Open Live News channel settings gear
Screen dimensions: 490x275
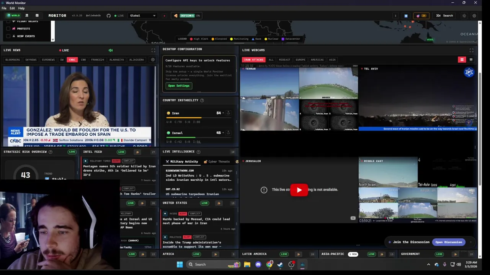pyautogui.click(x=153, y=60)
